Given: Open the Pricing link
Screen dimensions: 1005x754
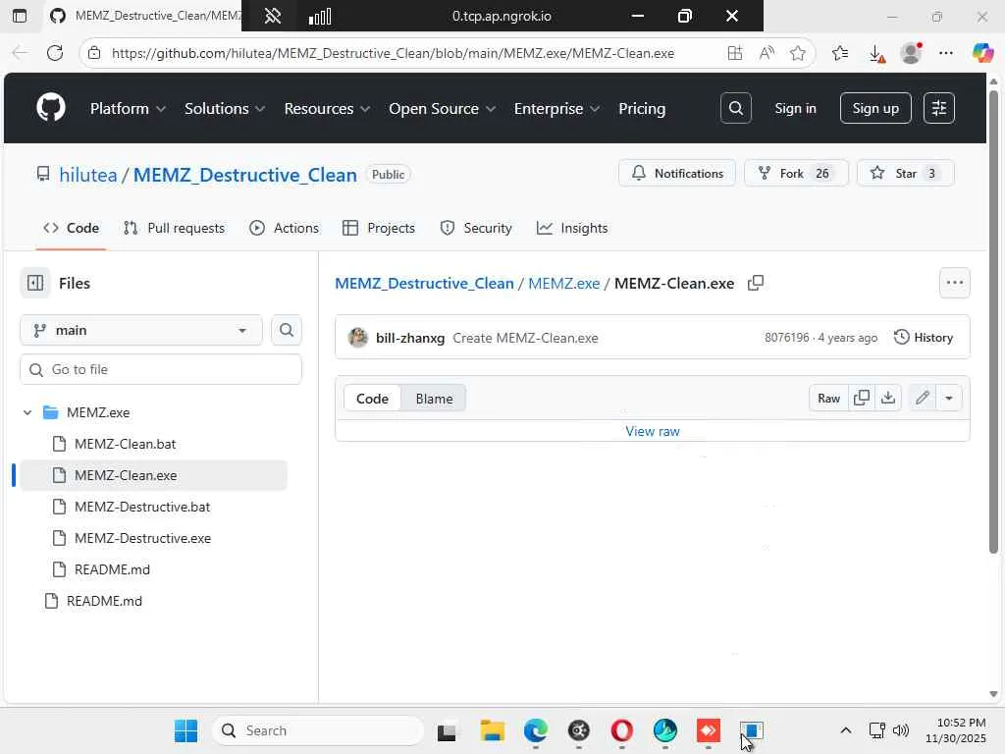Looking at the screenshot, I should pos(642,108).
